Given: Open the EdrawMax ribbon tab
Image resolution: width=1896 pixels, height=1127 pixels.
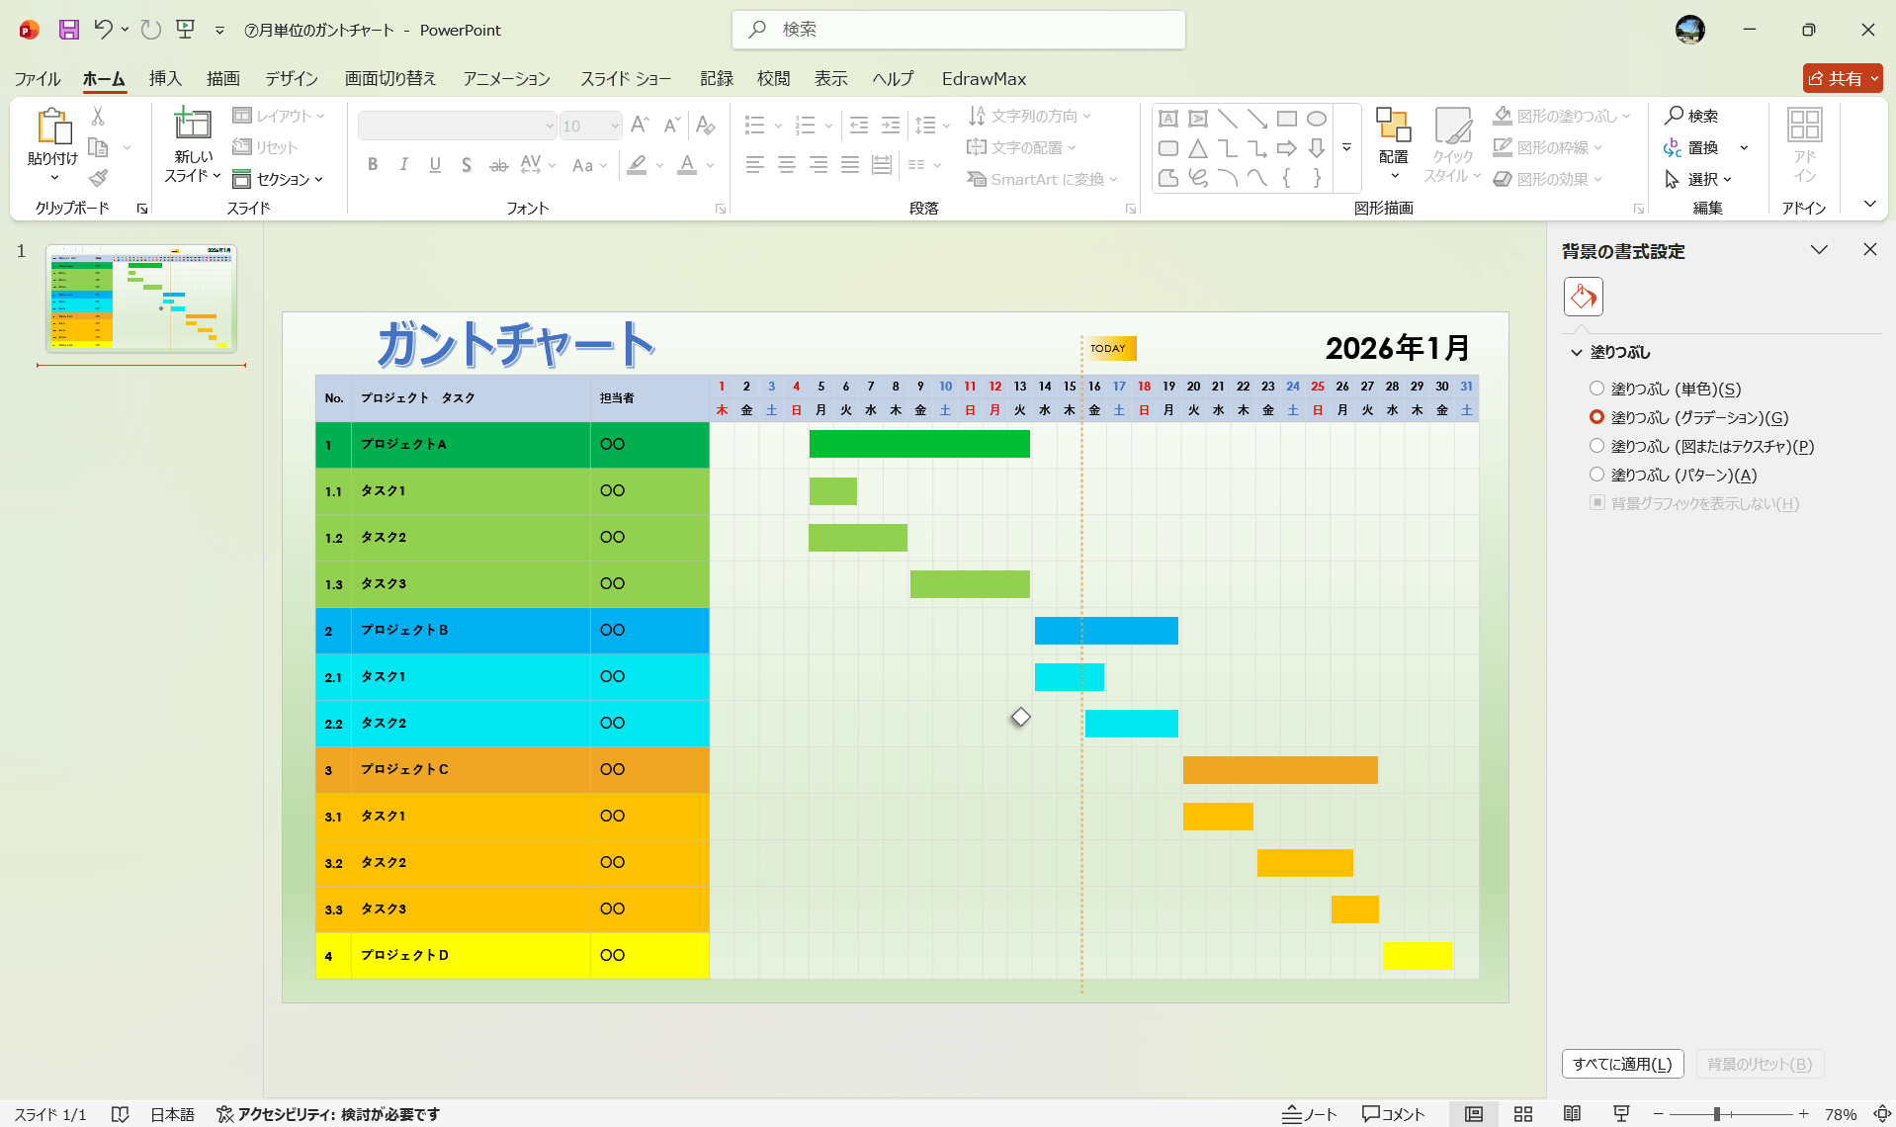Looking at the screenshot, I should 984,78.
